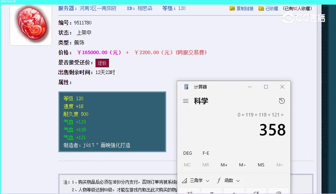Maximize the calculator window
336x194 pixels.
click(x=266, y=87)
